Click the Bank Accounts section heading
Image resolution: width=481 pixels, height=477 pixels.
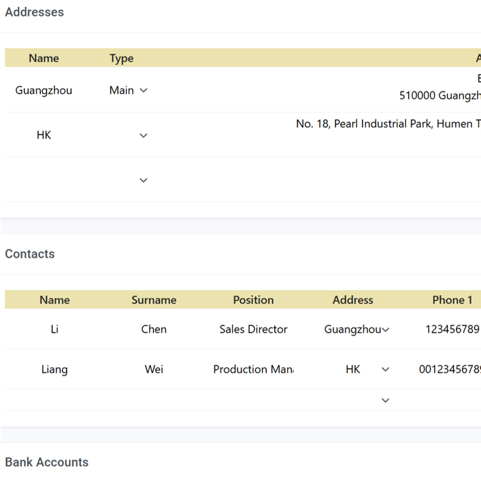coord(47,462)
